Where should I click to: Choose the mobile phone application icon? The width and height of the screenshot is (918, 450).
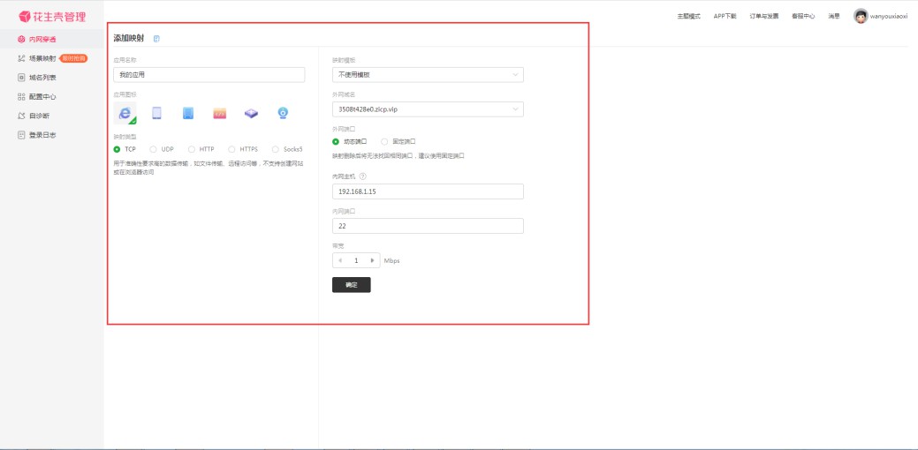tap(156, 113)
